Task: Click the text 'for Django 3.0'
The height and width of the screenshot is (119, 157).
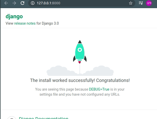Action: click(47, 23)
